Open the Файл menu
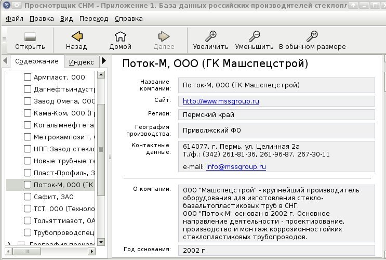The height and width of the screenshot is (260, 386). (x=14, y=19)
